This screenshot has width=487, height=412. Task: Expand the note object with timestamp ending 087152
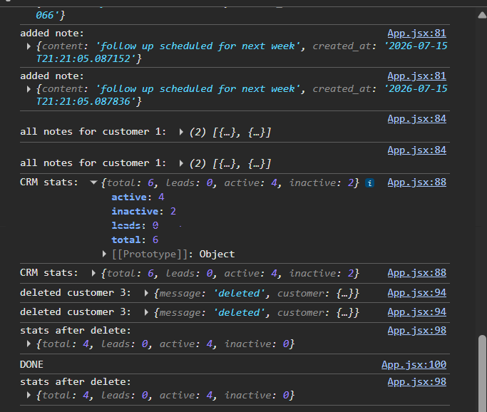coord(29,46)
